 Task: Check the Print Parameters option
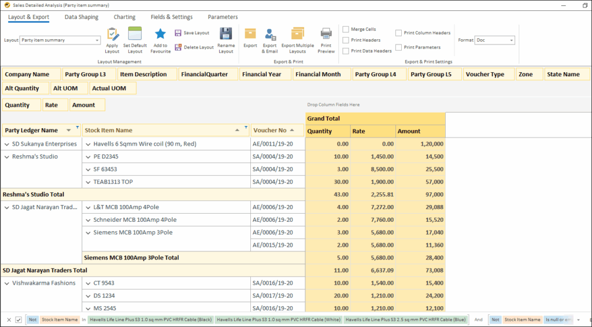[x=399, y=47]
